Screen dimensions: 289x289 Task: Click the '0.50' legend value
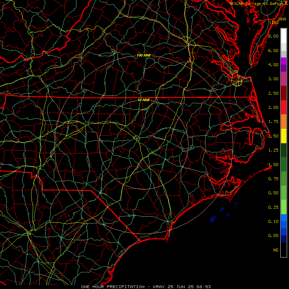(x=273, y=193)
